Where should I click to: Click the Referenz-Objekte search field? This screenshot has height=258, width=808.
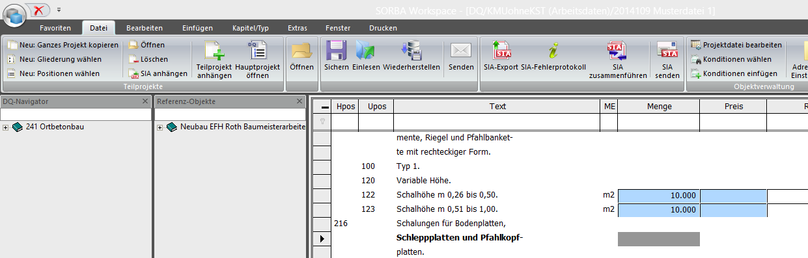tap(230, 114)
